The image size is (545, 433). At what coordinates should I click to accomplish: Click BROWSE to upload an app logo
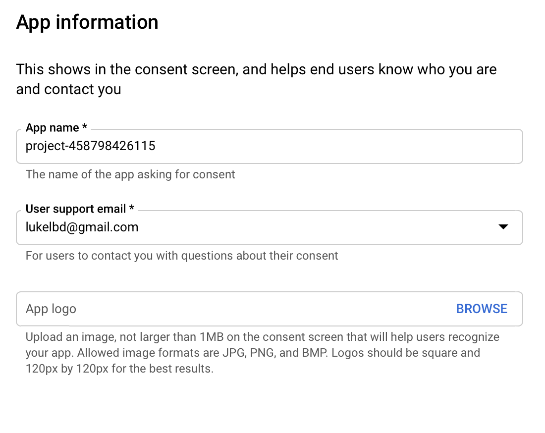click(481, 308)
